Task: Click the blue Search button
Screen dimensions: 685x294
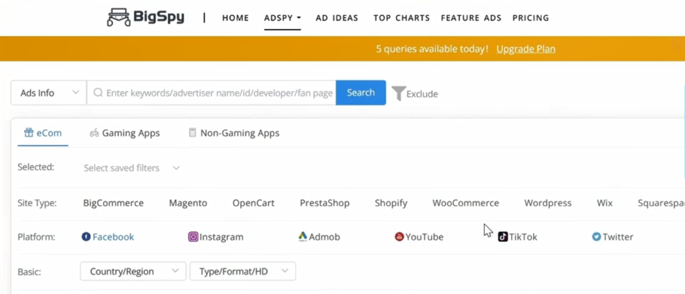Action: point(361,92)
